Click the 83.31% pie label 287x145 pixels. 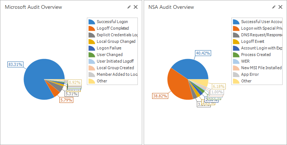(x=15, y=64)
